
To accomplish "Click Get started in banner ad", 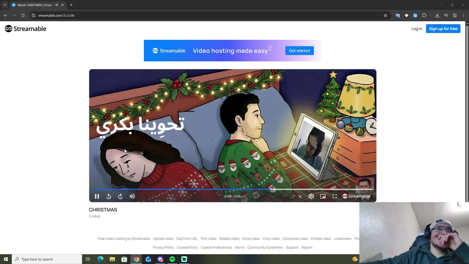I will pyautogui.click(x=299, y=51).
